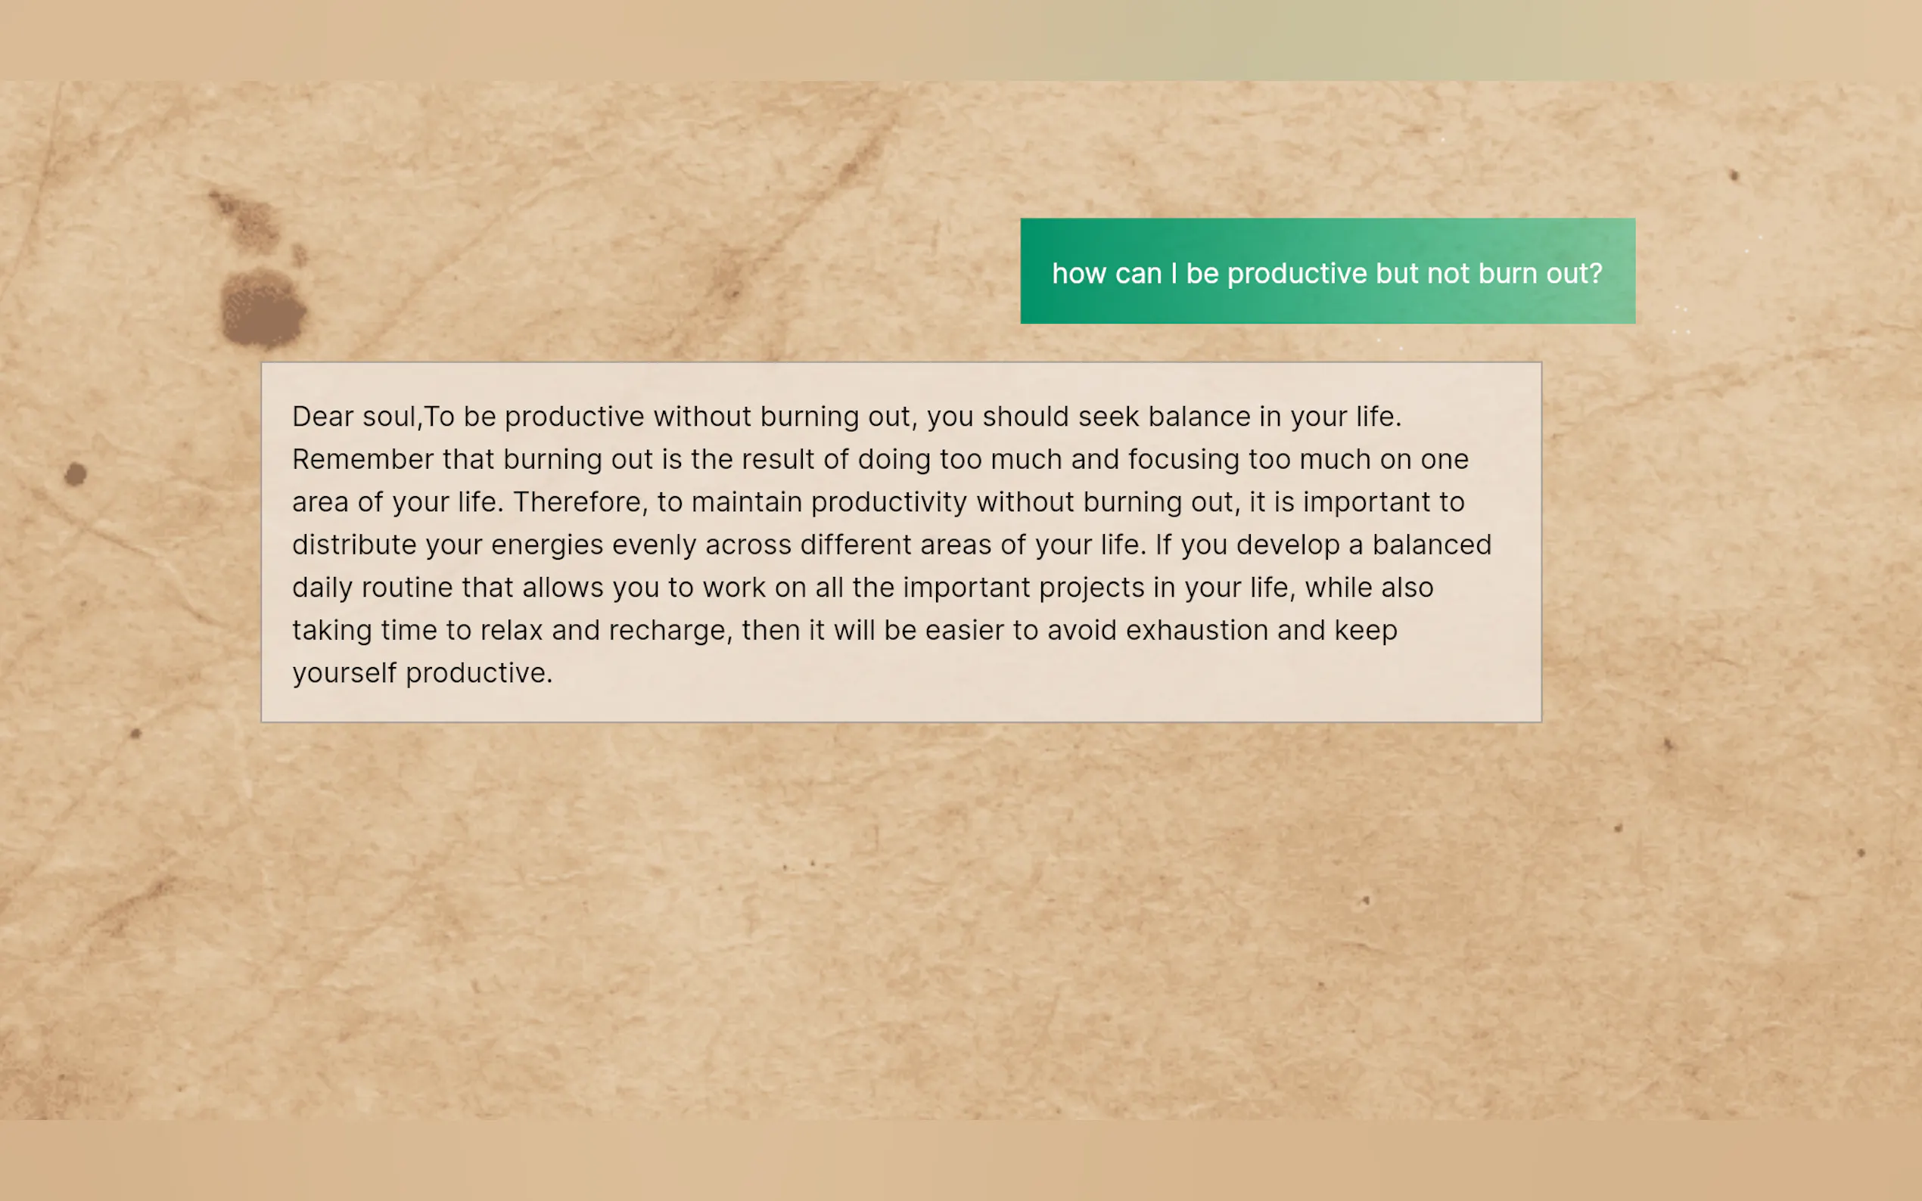
Task: Click the word "balanced" ending the fourth reply line
Action: (x=1431, y=545)
